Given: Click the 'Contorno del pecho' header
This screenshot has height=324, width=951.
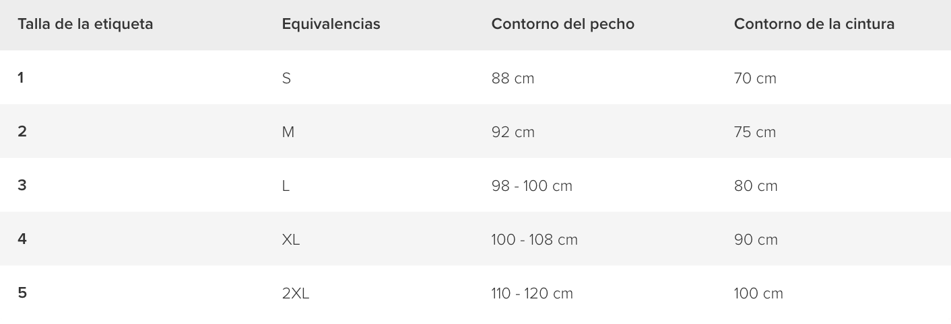Looking at the screenshot, I should coord(562,24).
